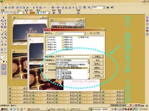Select the Pick arrow tool in toolbox
149x111 pixels.
pyautogui.click(x=3, y=17)
